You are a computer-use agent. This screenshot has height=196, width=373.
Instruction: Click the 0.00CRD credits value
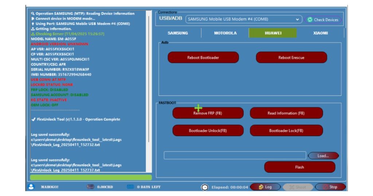(105, 187)
